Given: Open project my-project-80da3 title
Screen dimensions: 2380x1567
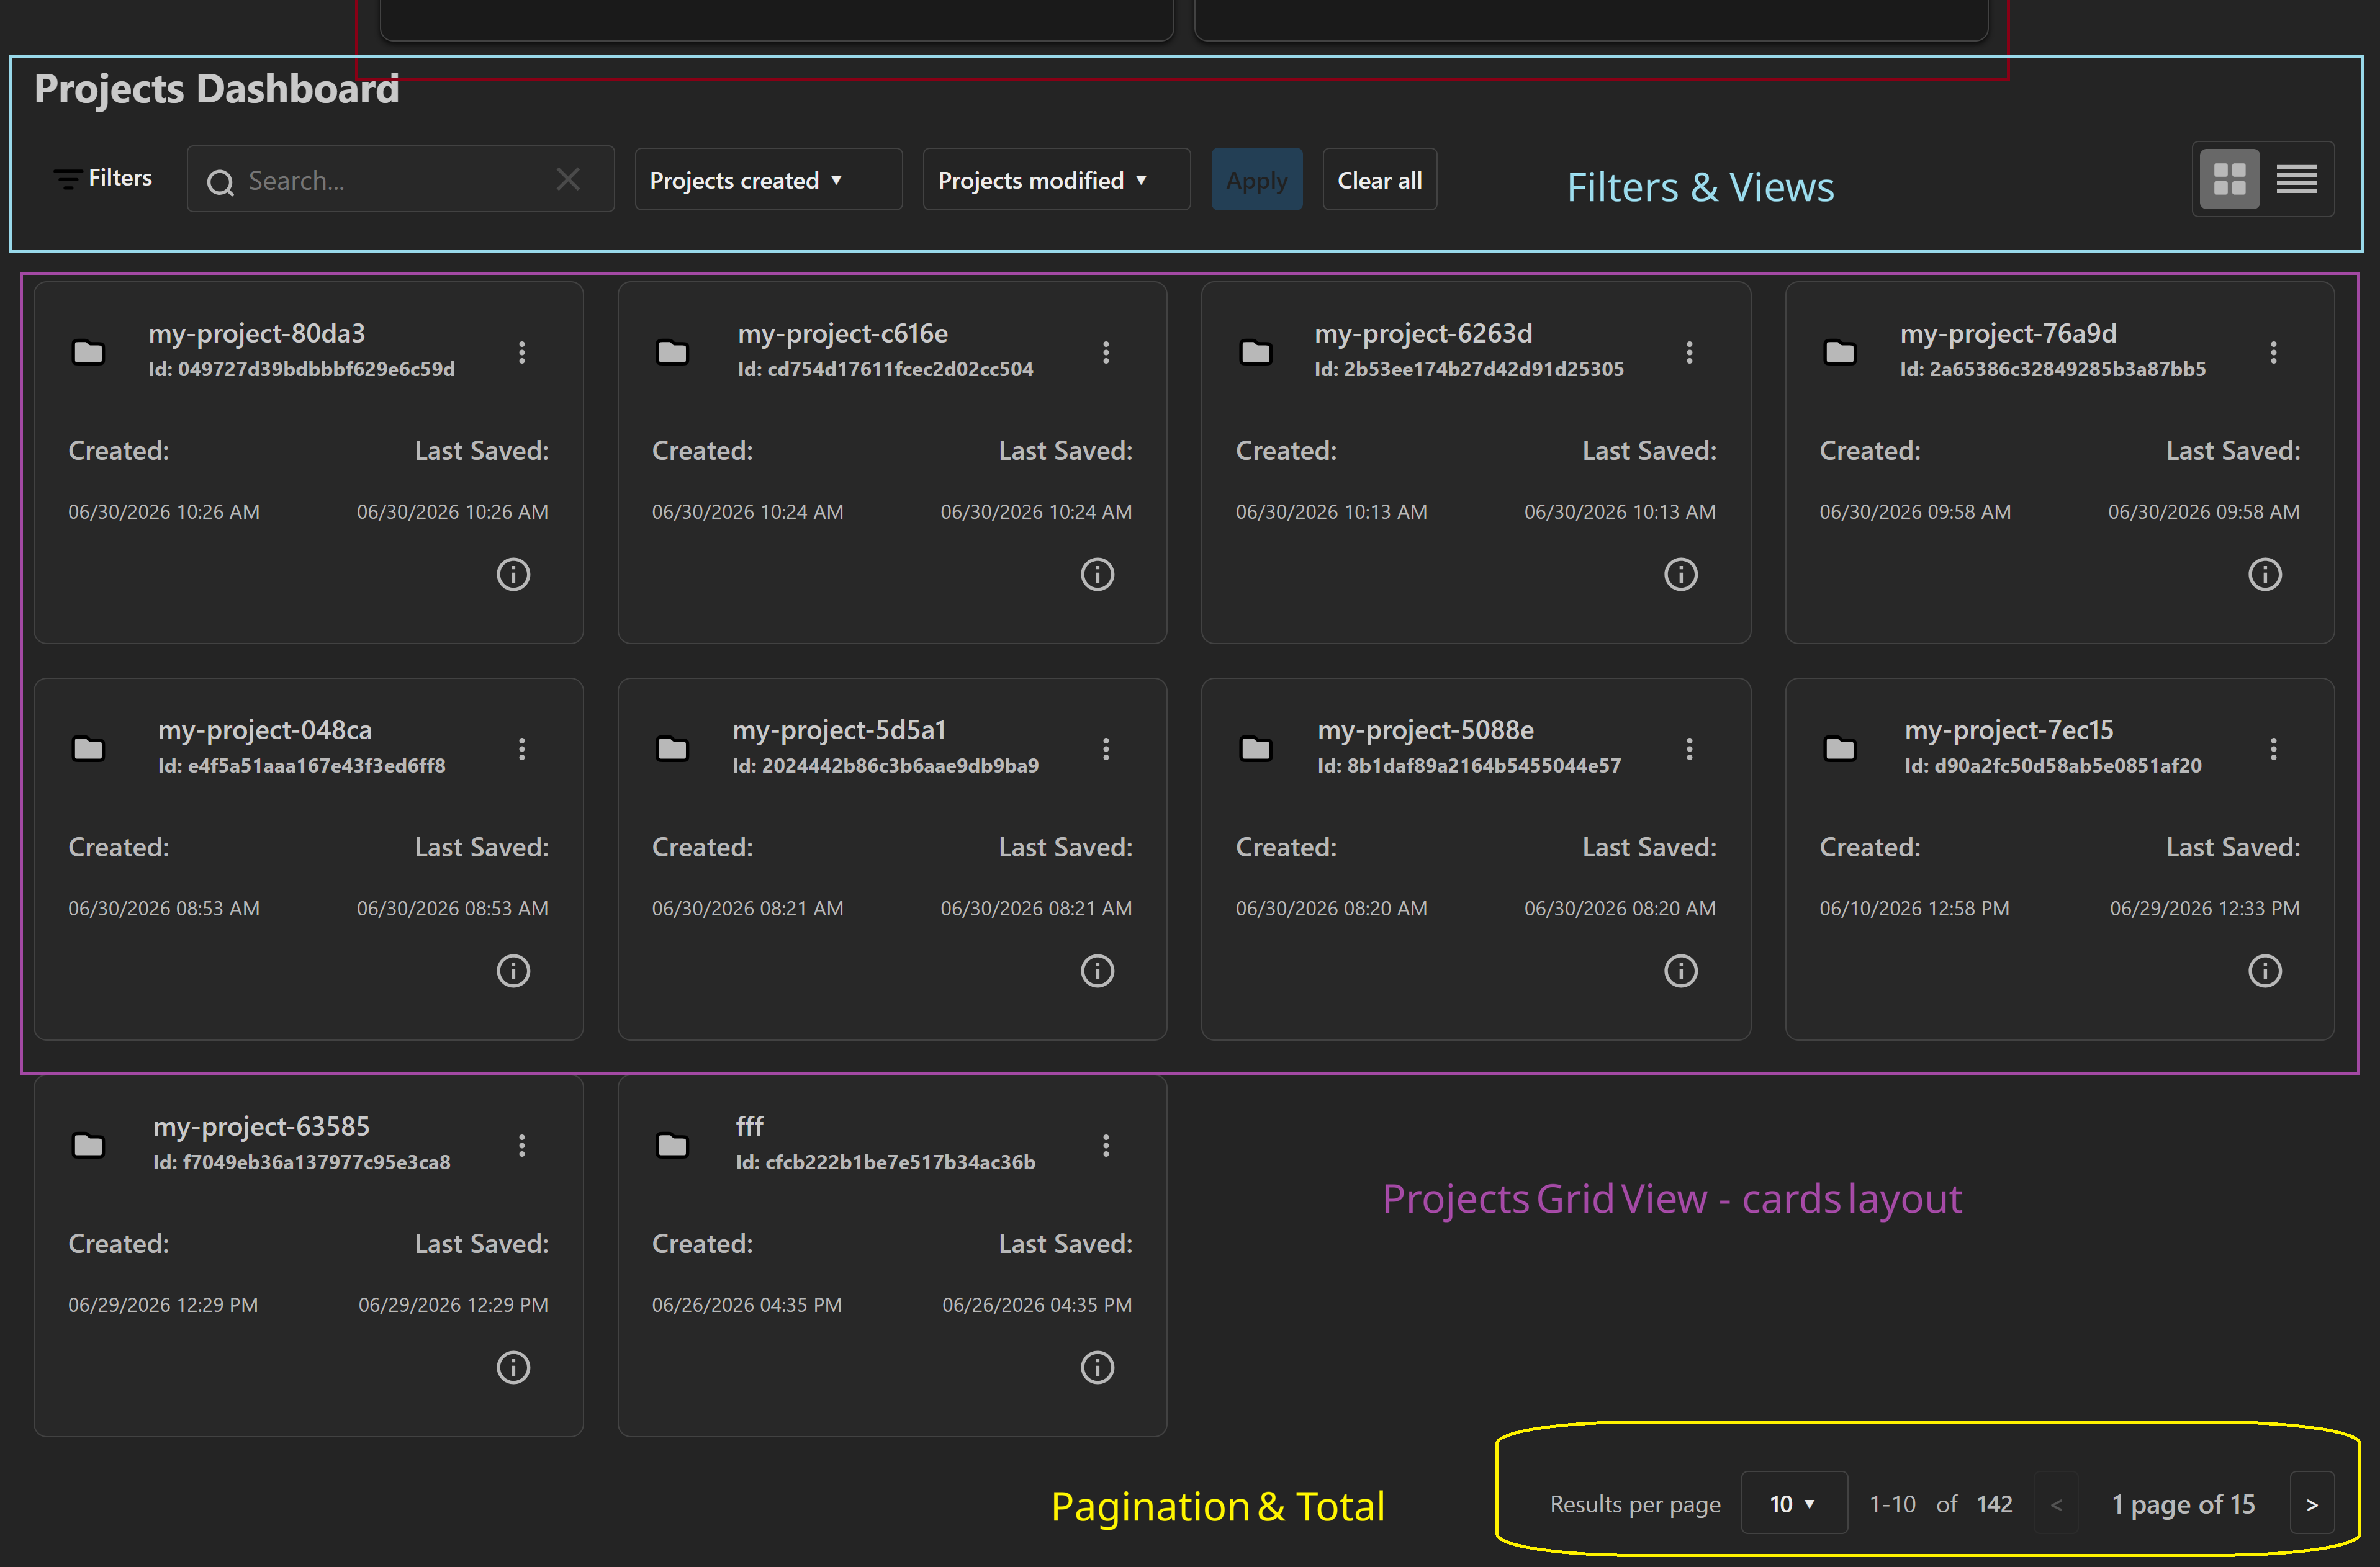Looking at the screenshot, I should pyautogui.click(x=257, y=333).
